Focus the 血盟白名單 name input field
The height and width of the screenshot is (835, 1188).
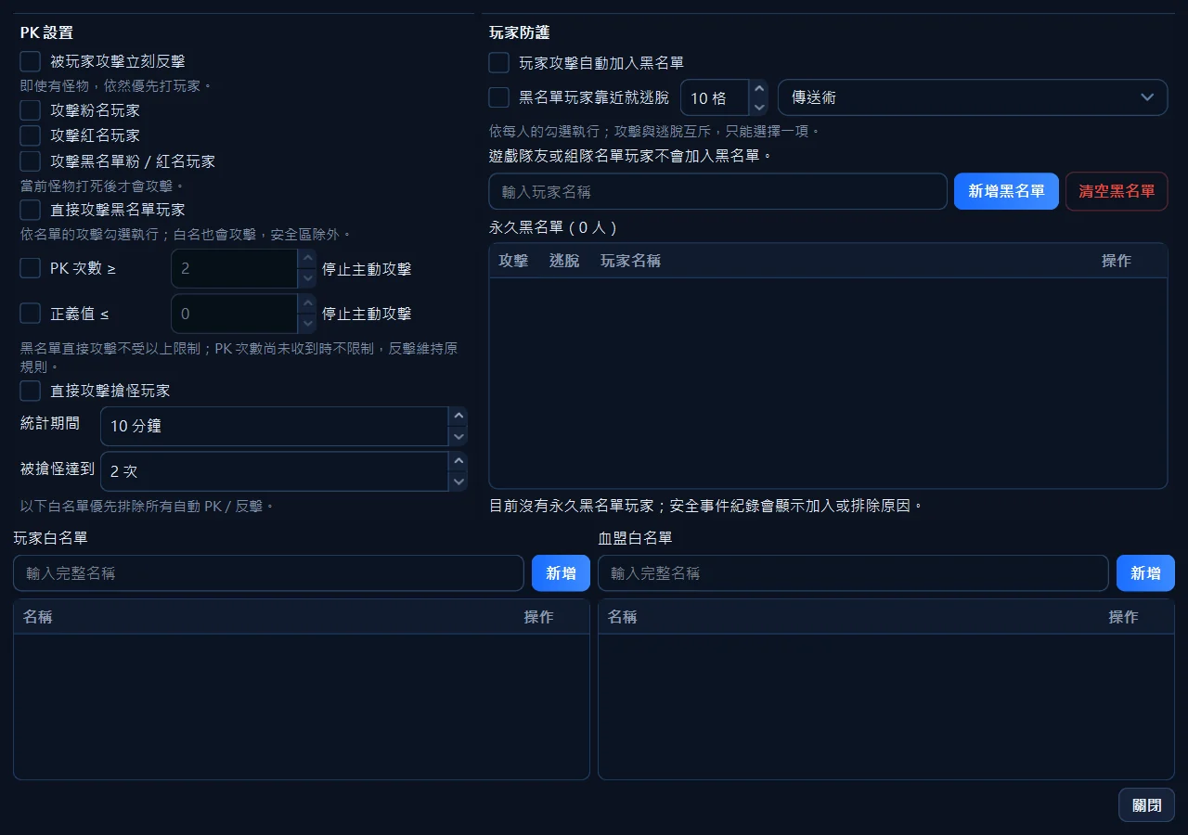pos(853,573)
